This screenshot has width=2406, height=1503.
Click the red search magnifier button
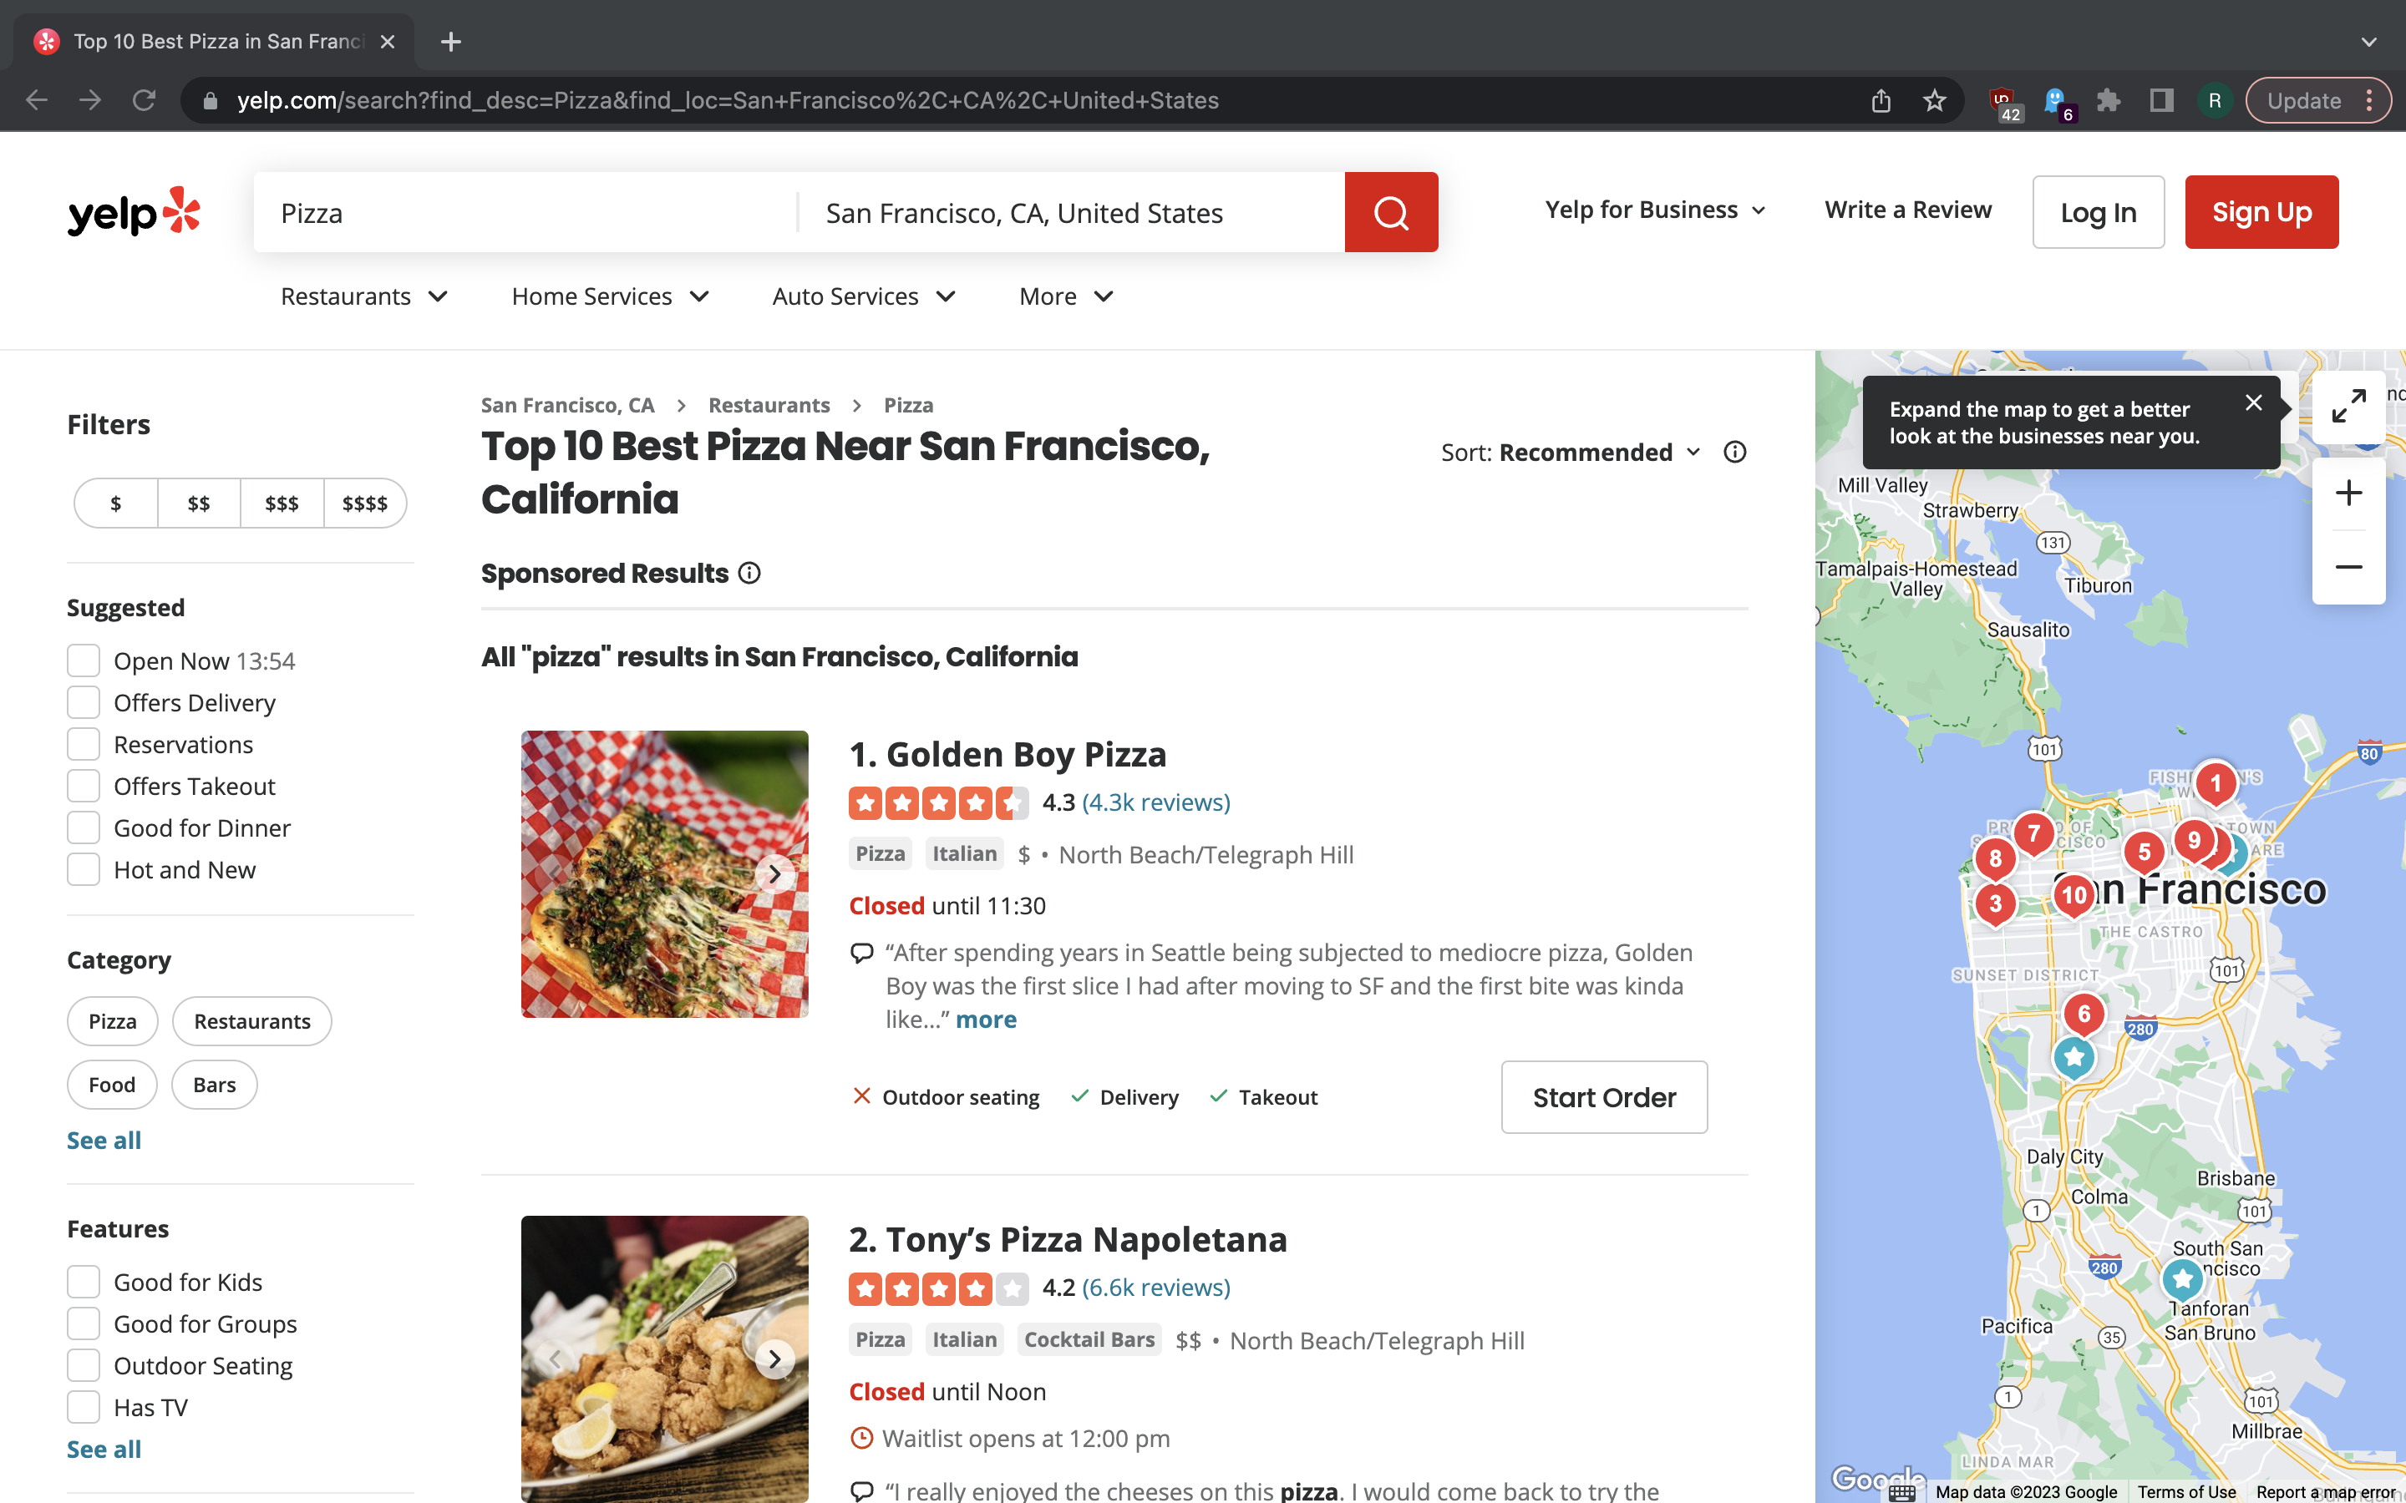pos(1391,212)
